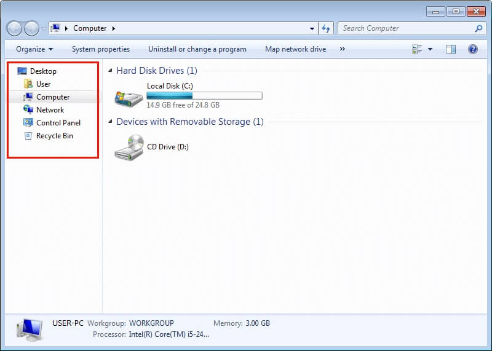This screenshot has height=351, width=492.
Task: Toggle the preview pane icon
Action: coord(451,49)
